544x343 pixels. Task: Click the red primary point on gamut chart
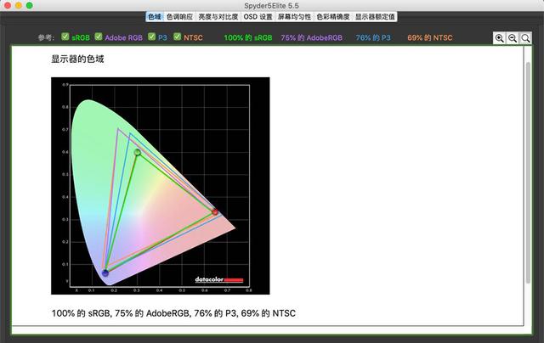click(x=215, y=211)
